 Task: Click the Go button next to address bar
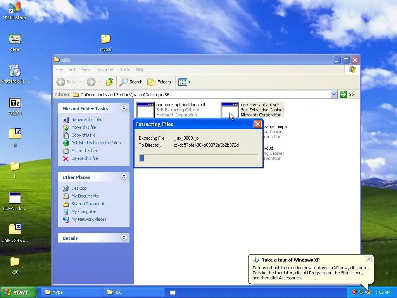tap(347, 94)
